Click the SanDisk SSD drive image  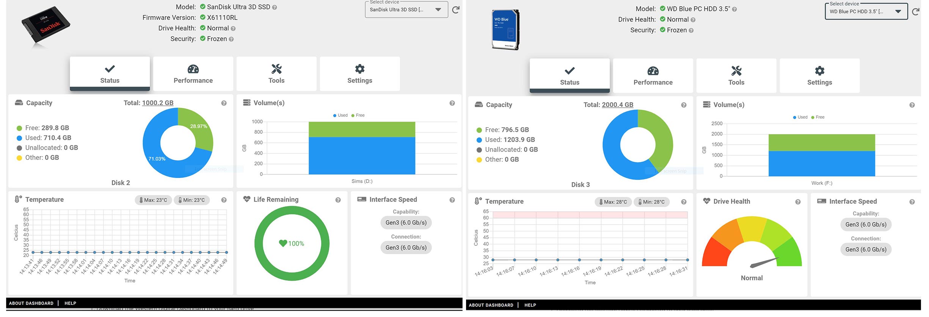(46, 27)
